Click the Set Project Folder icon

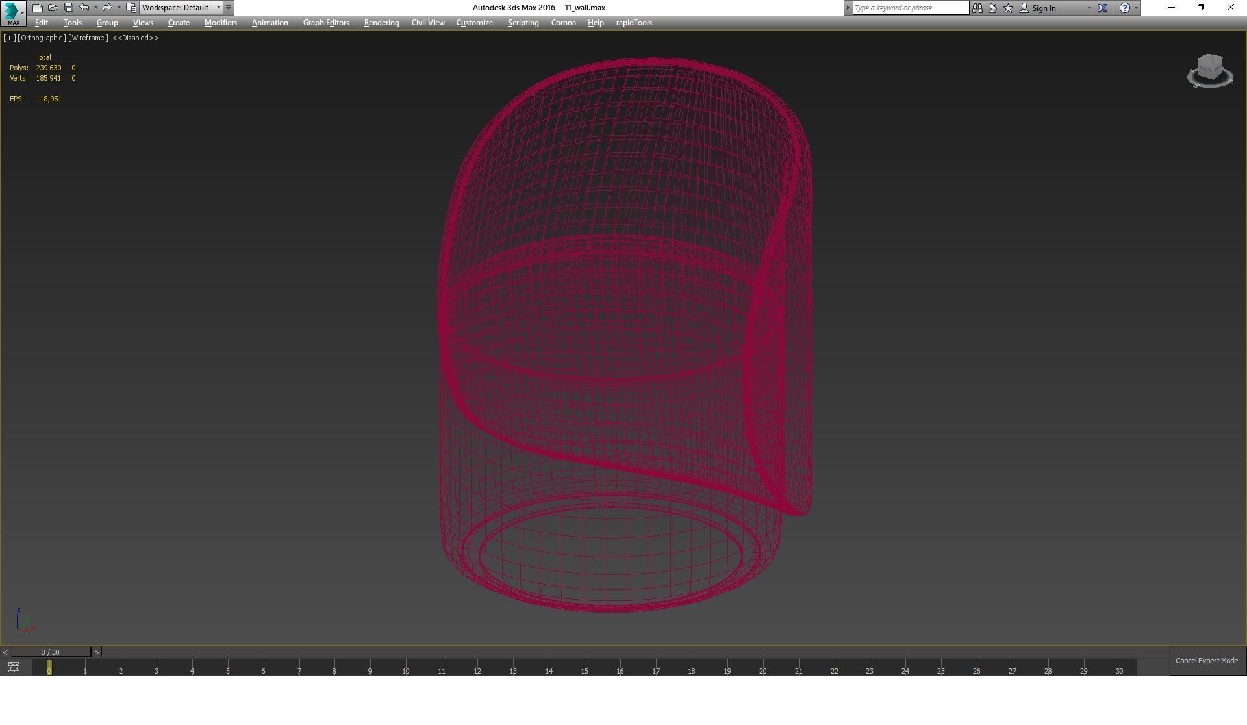tap(131, 8)
